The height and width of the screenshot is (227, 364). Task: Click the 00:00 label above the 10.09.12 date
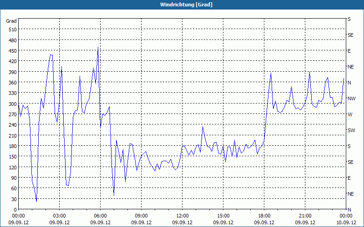(346, 216)
